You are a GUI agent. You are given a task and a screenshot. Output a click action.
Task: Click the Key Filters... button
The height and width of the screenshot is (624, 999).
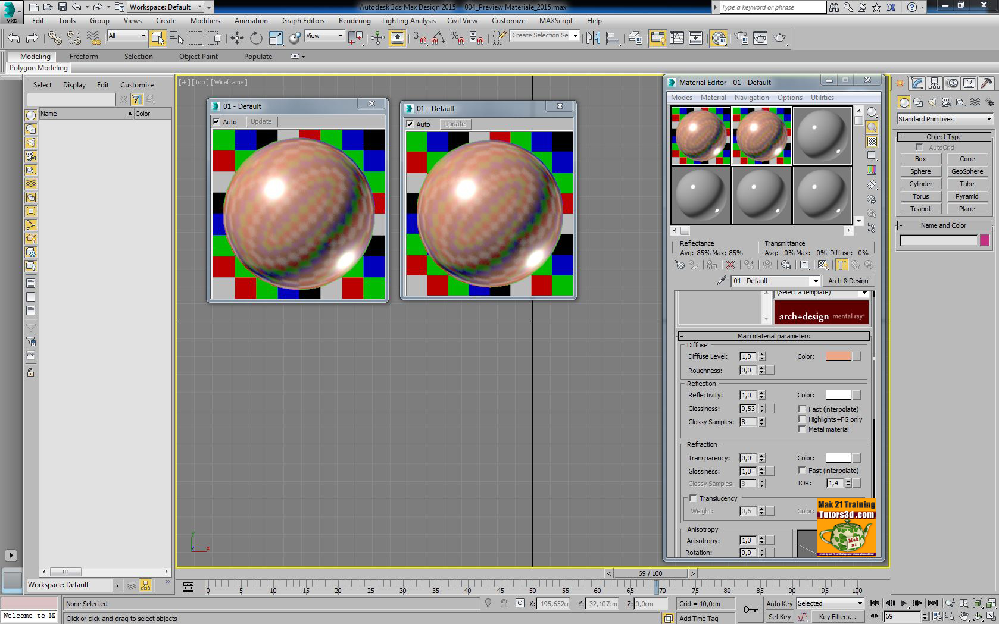point(837,617)
